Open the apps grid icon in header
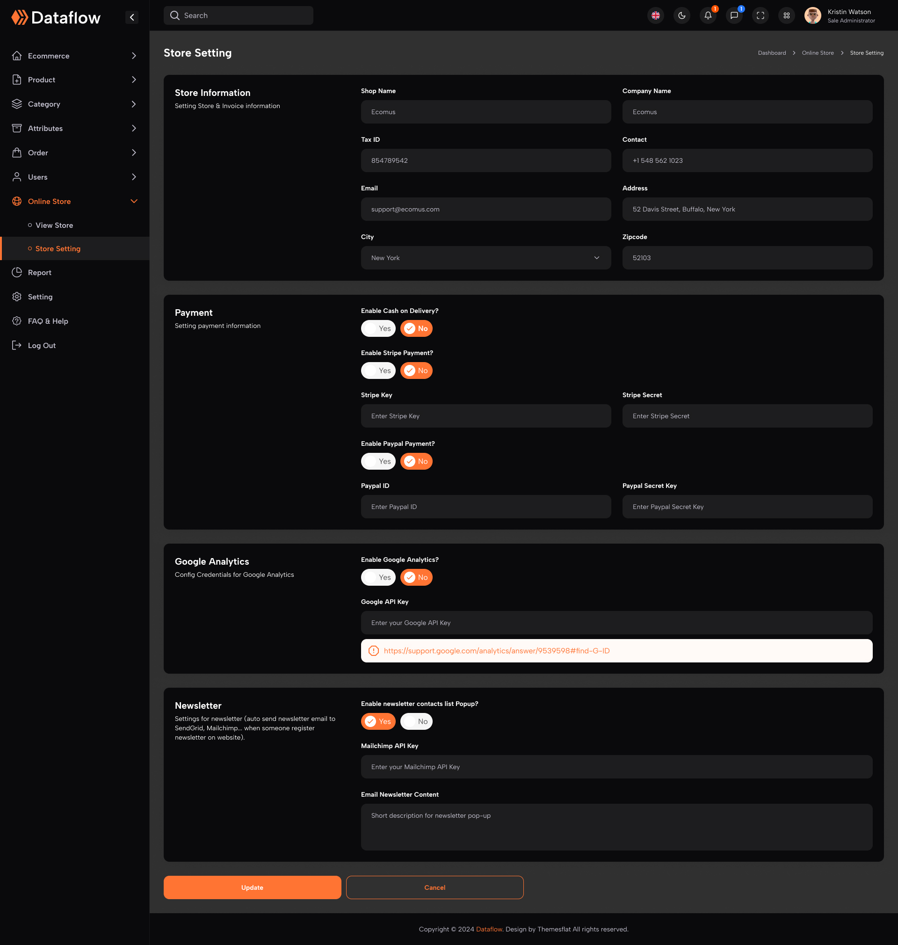898x945 pixels. pyautogui.click(x=786, y=15)
